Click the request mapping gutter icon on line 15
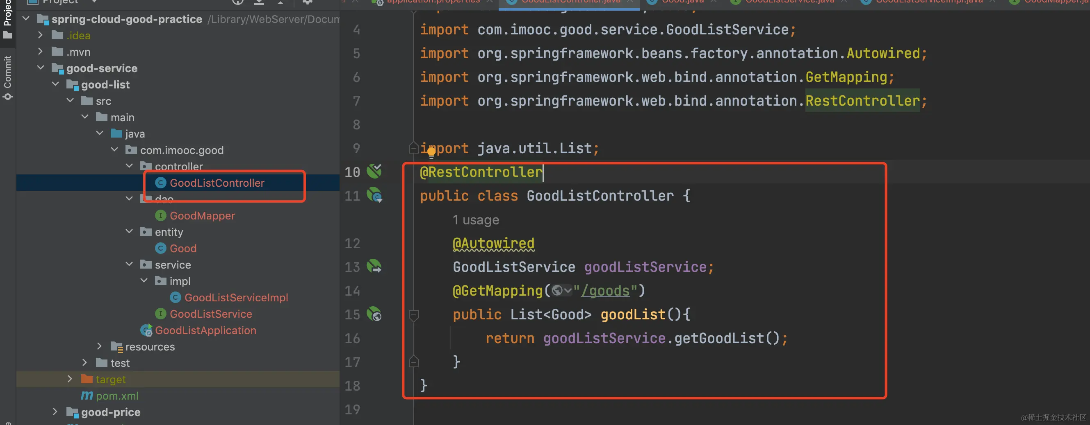Image resolution: width=1090 pixels, height=425 pixels. point(374,314)
